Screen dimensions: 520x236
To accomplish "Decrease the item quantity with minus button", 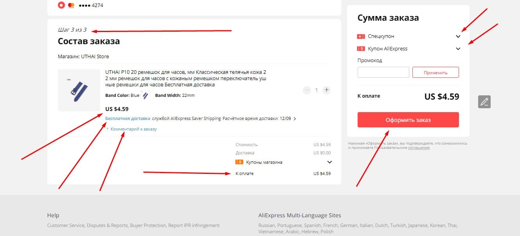I will pyautogui.click(x=307, y=90).
